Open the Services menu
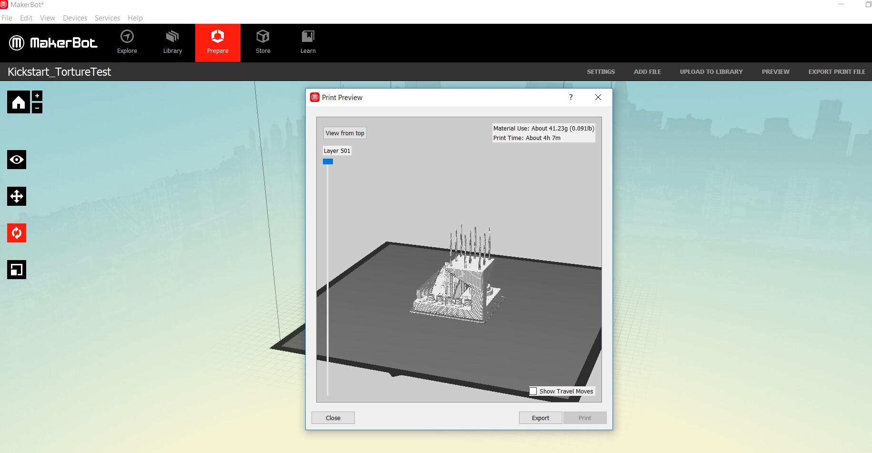872x453 pixels. [x=107, y=18]
